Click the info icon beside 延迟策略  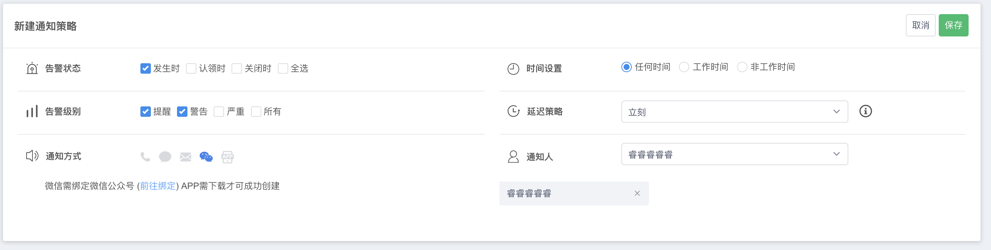click(x=865, y=111)
